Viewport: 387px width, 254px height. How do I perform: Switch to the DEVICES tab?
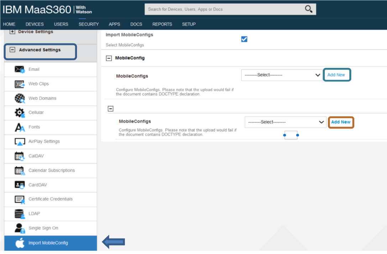(35, 24)
